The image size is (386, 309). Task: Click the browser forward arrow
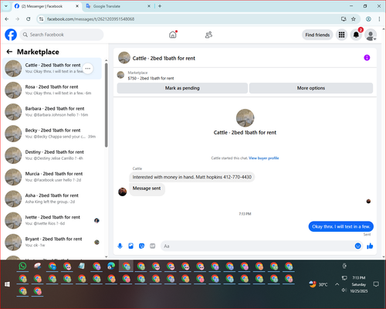click(x=17, y=19)
